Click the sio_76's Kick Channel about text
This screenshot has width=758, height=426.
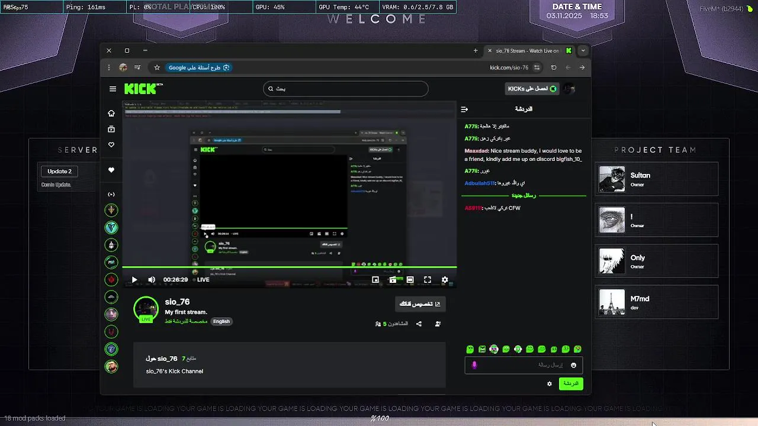click(175, 372)
